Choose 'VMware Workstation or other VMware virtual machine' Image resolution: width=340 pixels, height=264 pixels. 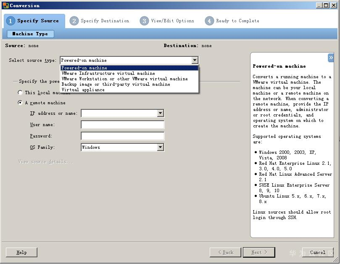pyautogui.click(x=129, y=79)
